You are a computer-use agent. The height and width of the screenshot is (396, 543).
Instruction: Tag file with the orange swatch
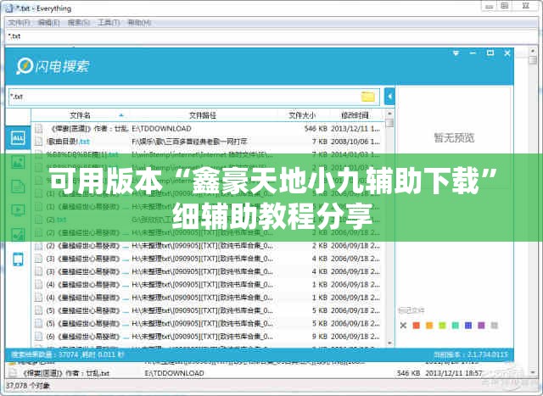click(429, 326)
